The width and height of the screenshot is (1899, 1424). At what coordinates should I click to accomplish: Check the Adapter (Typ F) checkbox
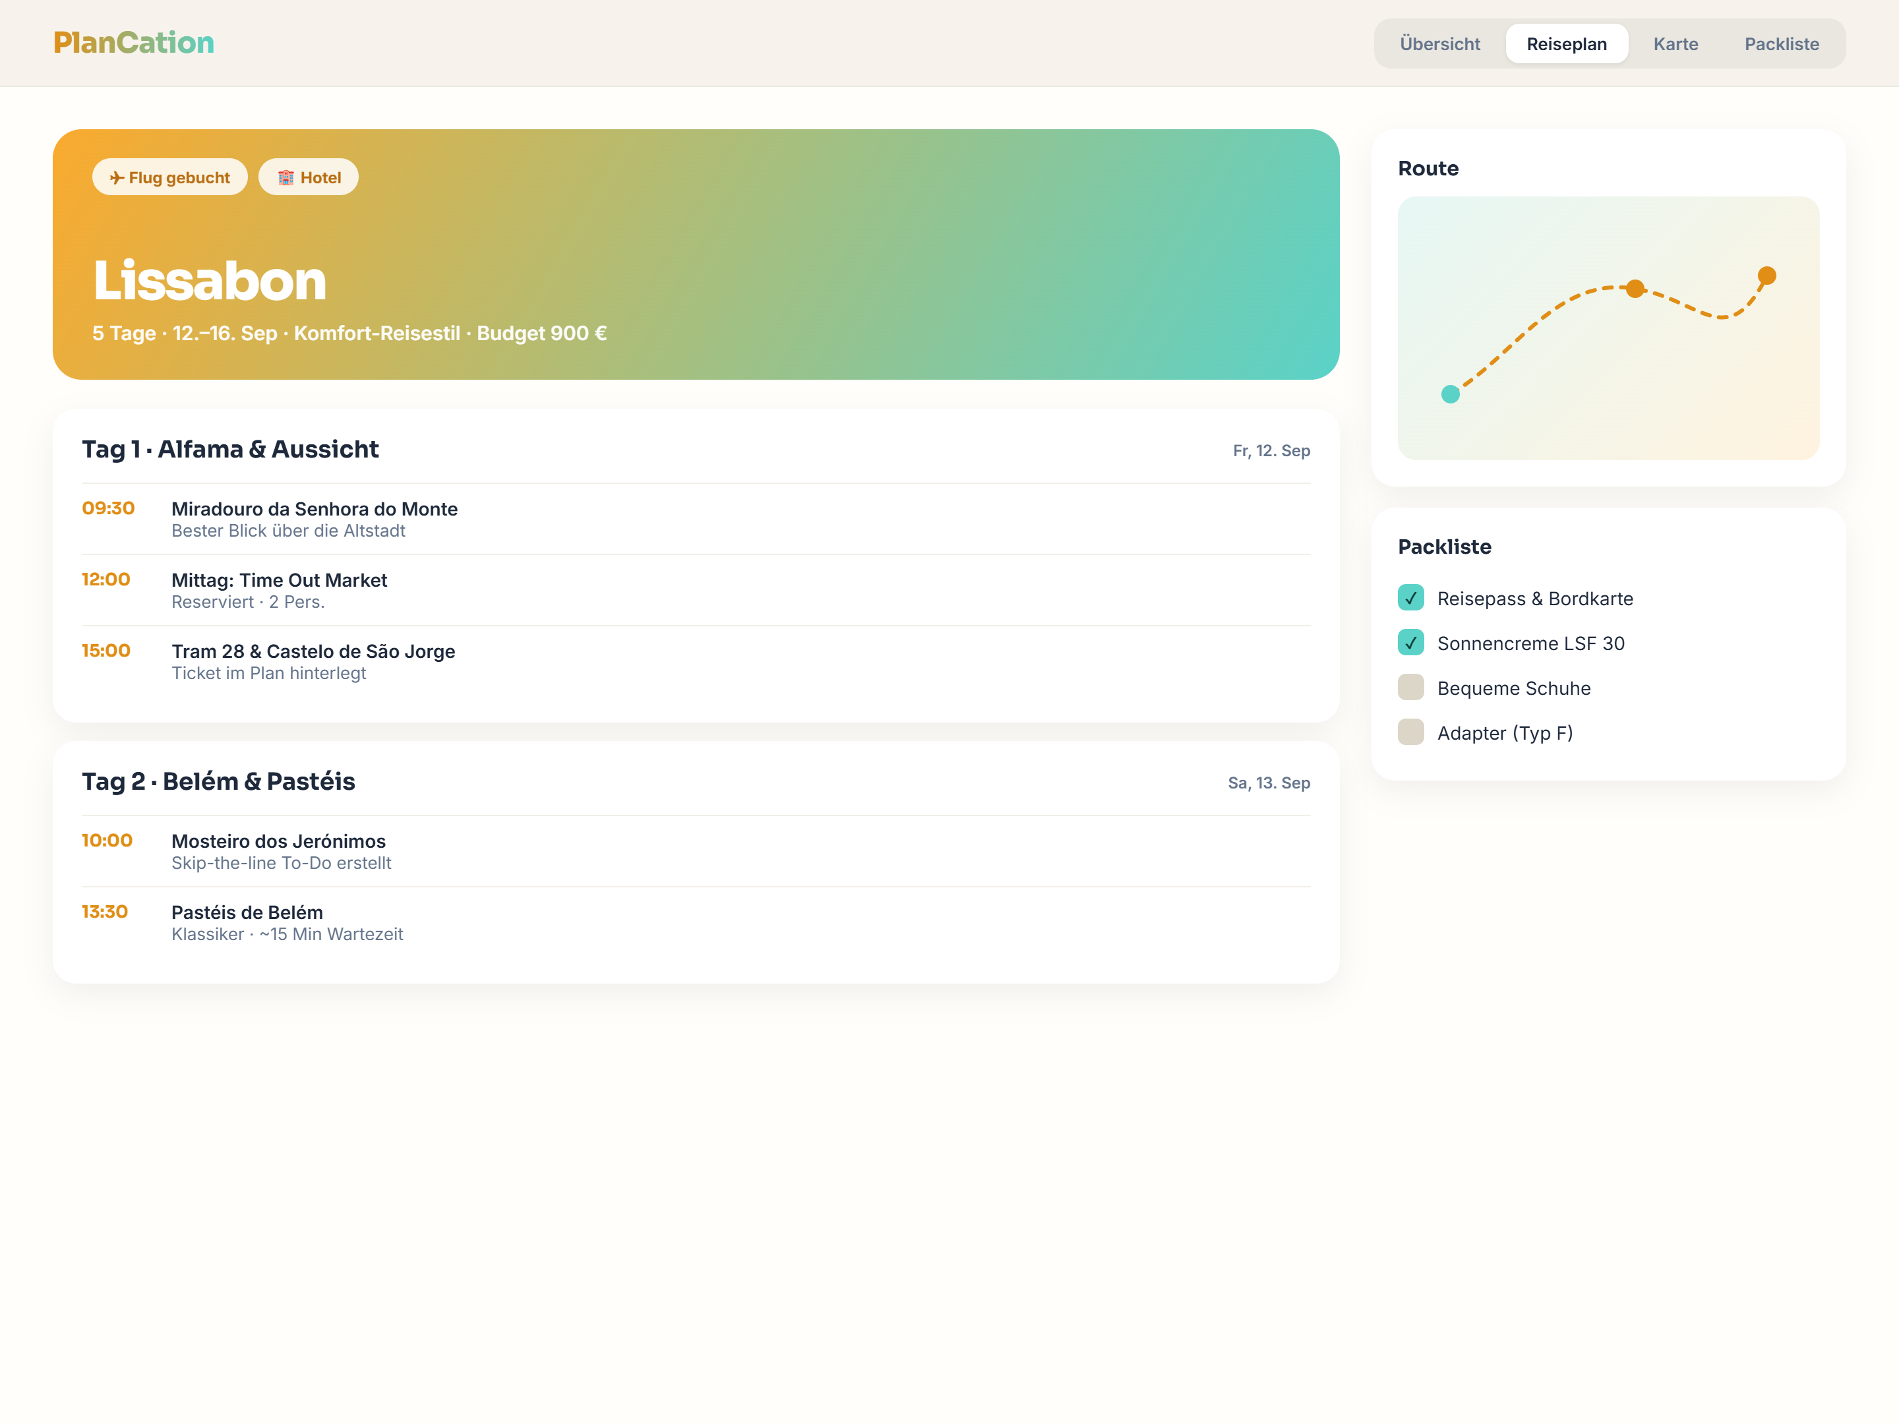click(1410, 732)
